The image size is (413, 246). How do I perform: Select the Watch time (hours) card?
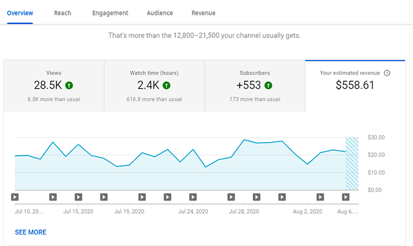[x=154, y=86]
